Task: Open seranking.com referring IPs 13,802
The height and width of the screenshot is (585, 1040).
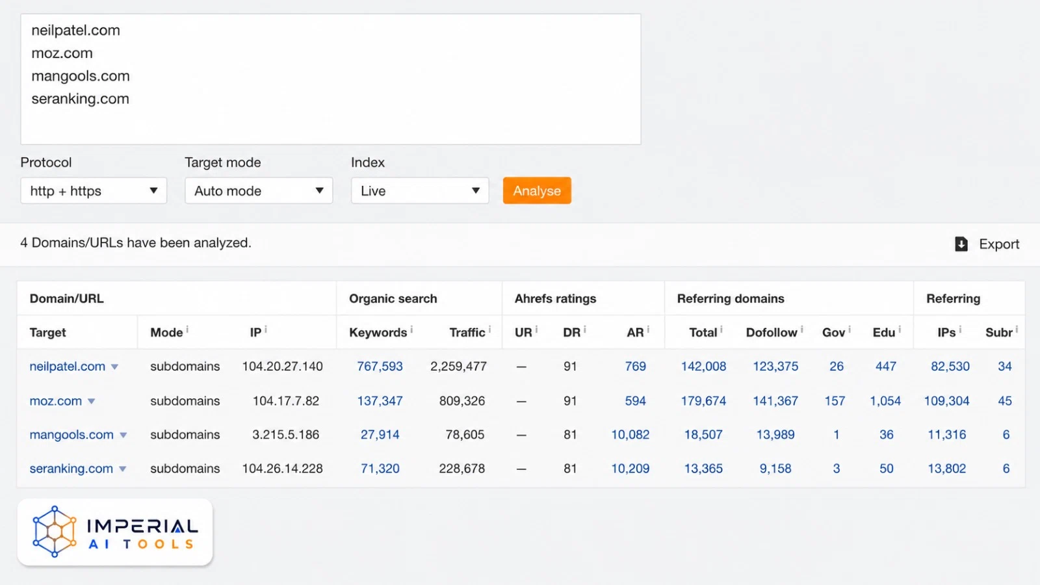Action: point(946,468)
